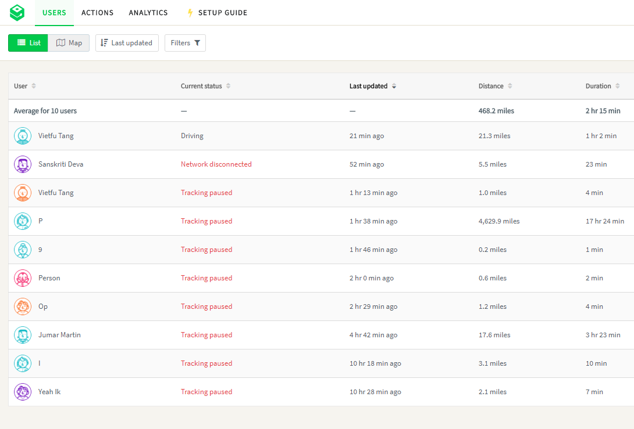Click the avatar for user I
This screenshot has width=634, height=429.
point(23,363)
